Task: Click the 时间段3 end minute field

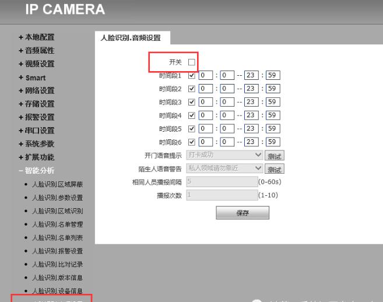Action: 272,102
